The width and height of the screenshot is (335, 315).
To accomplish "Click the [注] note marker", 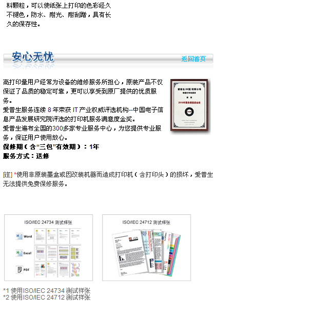I will click(7, 174).
